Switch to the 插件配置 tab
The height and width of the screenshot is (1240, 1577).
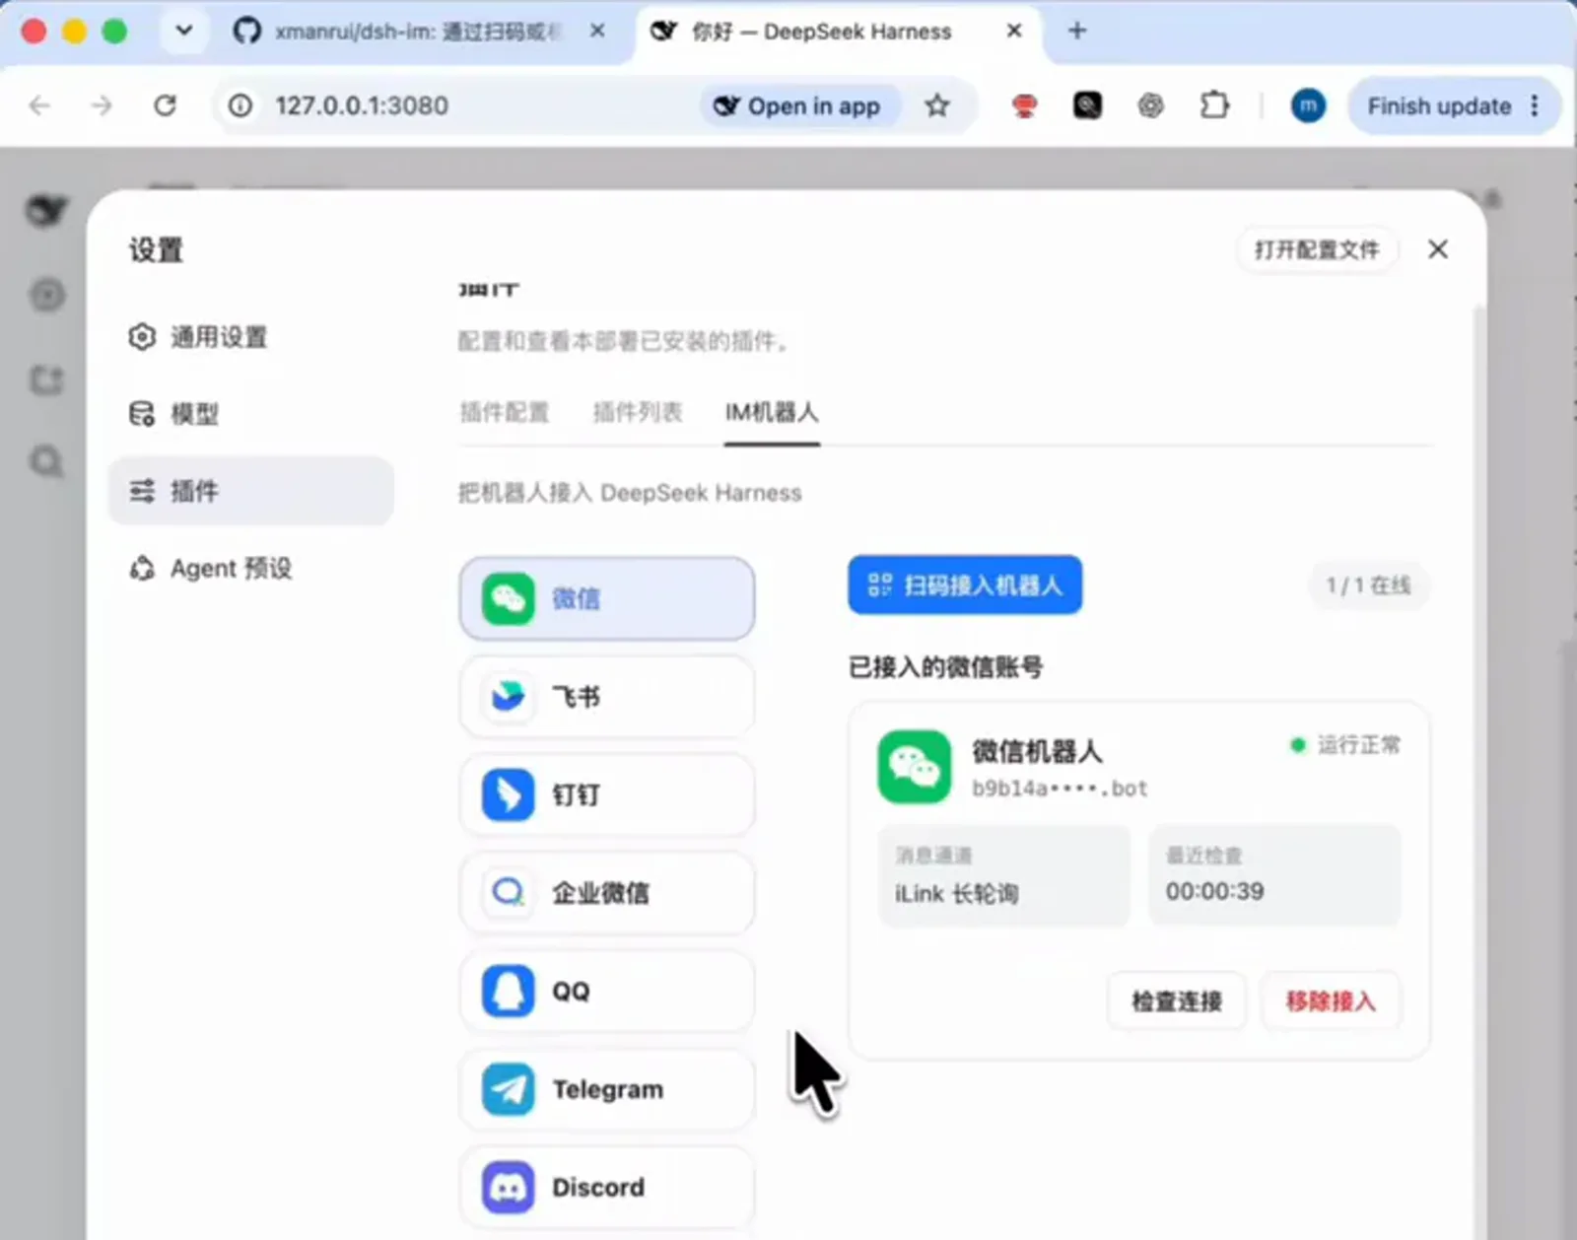pyautogui.click(x=505, y=412)
